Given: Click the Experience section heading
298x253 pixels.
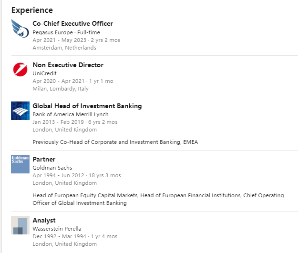Looking at the screenshot, I should tap(32, 10).
